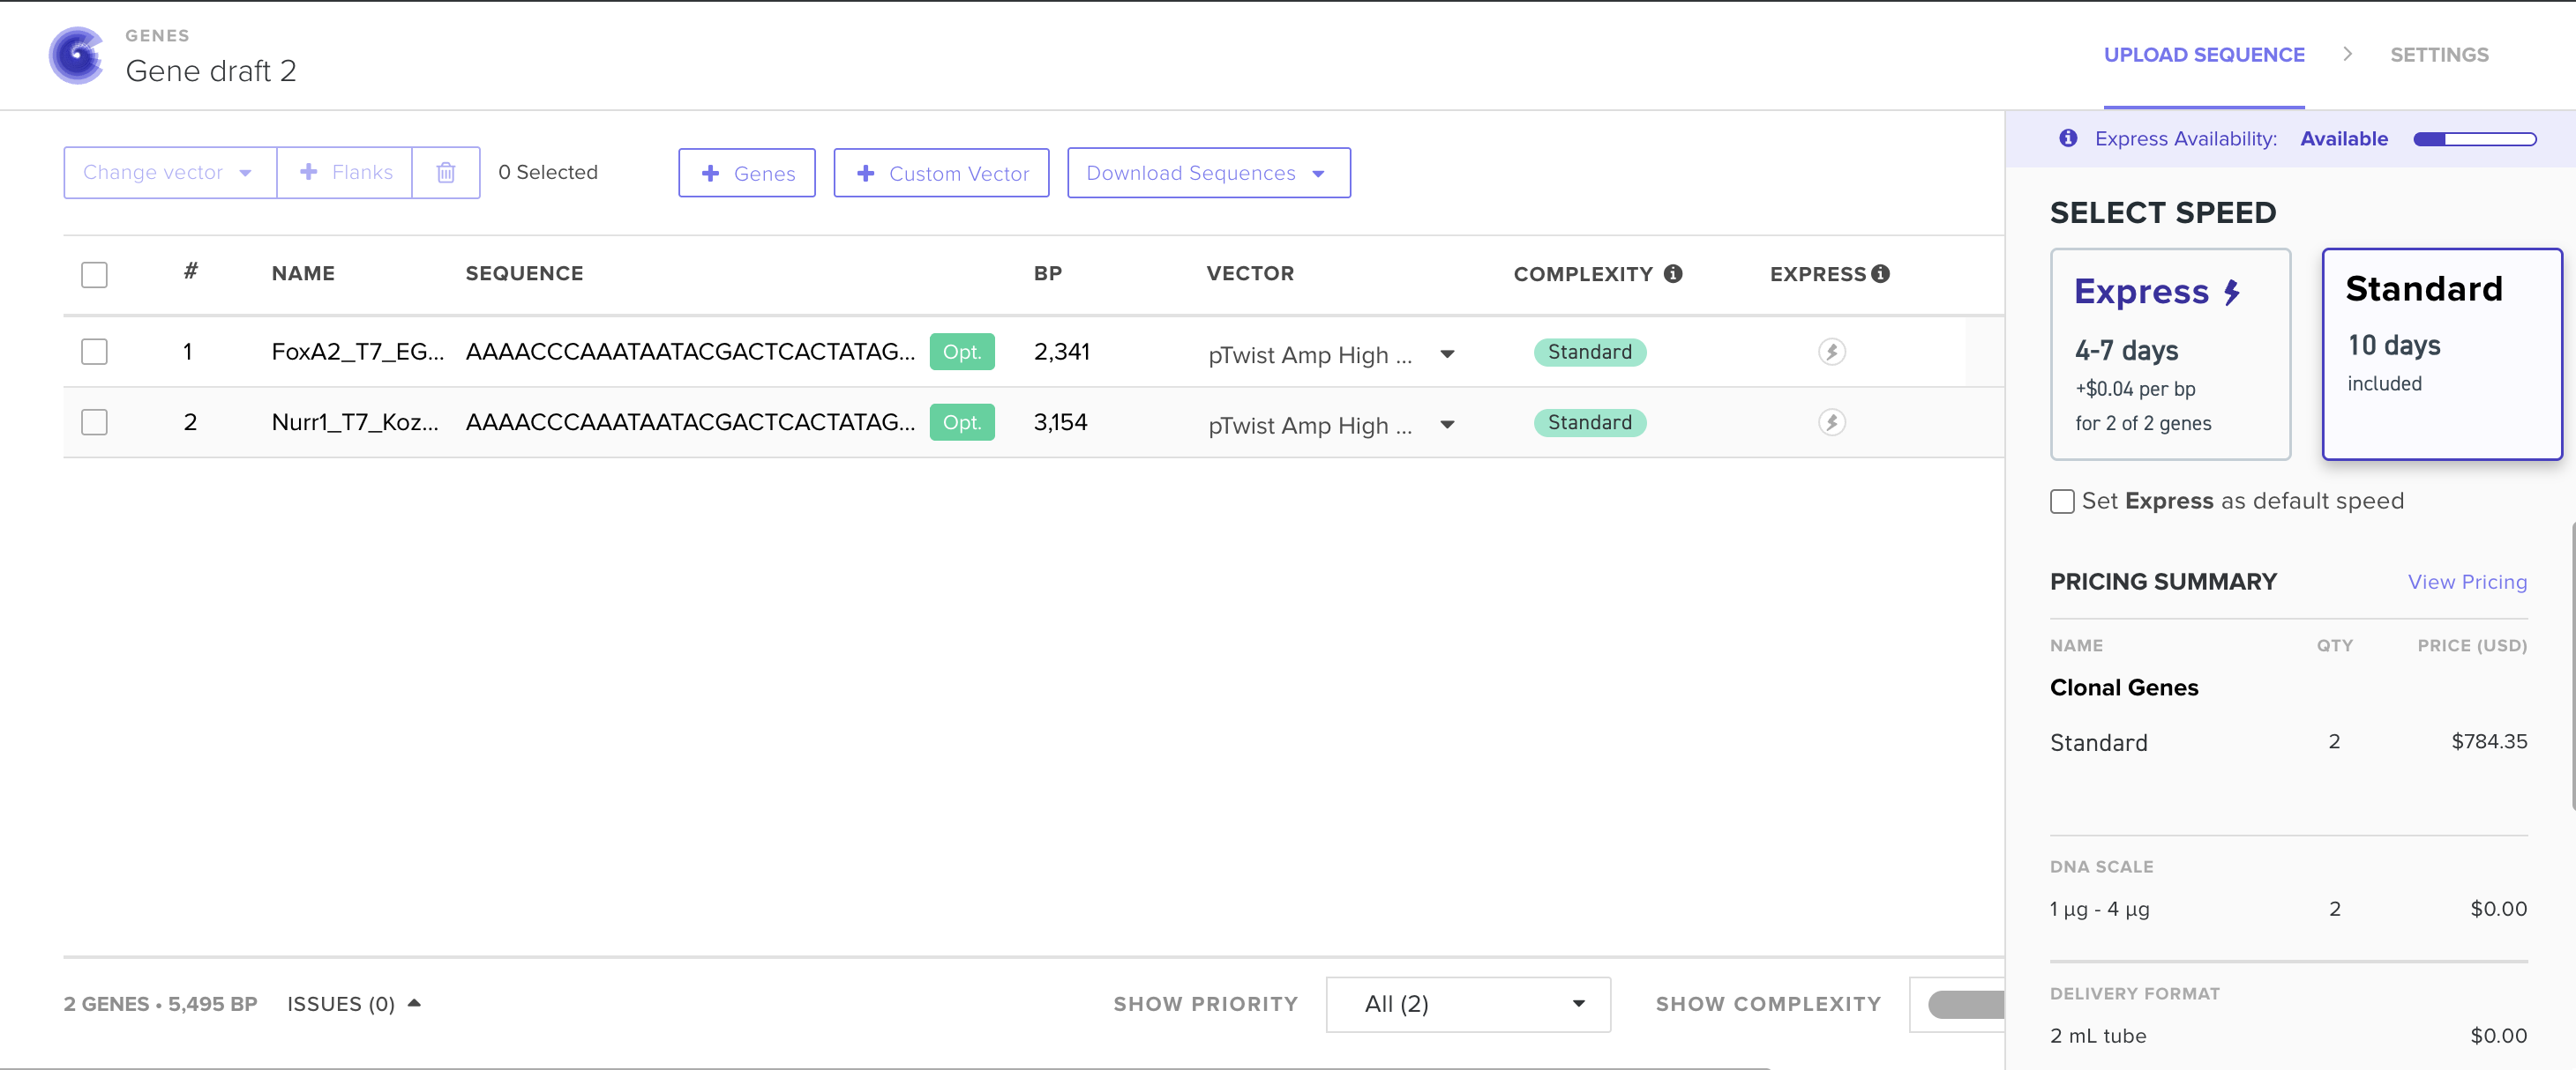2576x1070 pixels.
Task: Toggle the Show Complexity switch
Action: [1966, 1004]
